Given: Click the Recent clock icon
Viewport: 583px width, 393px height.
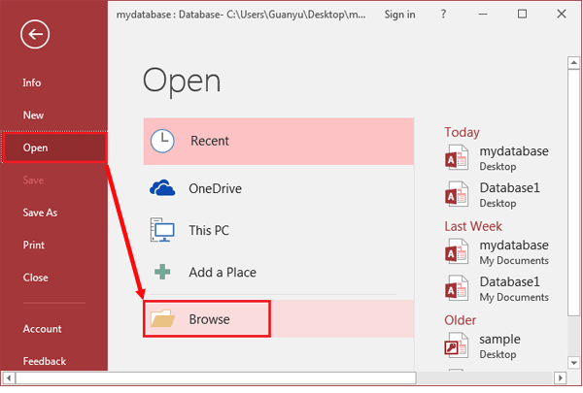Looking at the screenshot, I should pos(162,141).
